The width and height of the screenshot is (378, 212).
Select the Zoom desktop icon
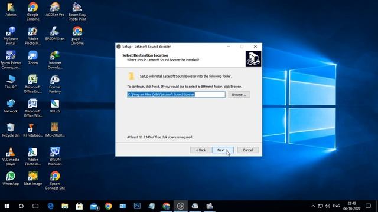tap(33, 58)
